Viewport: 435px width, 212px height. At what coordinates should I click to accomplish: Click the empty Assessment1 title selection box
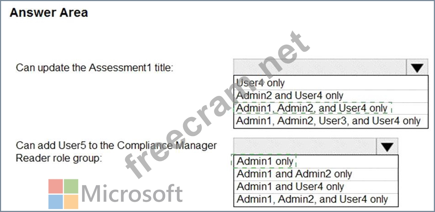320,67
